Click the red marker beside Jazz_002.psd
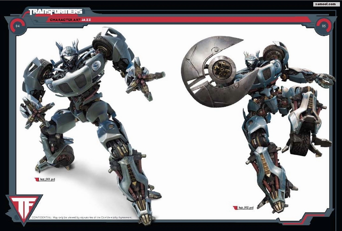This screenshot has width=342, height=231. click(235, 208)
